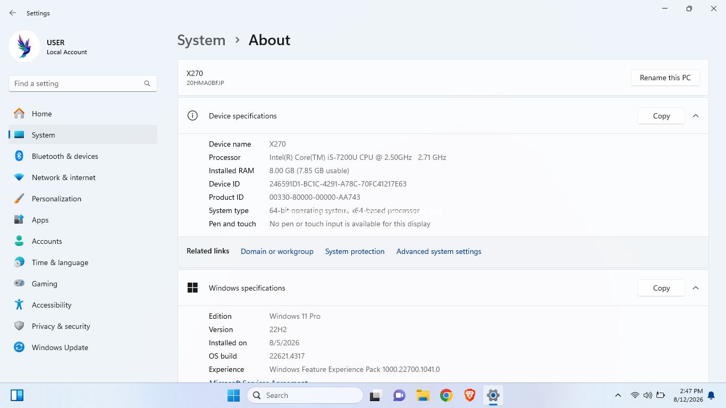The width and height of the screenshot is (726, 408).
Task: Go back using the Settings back arrow
Action: (x=13, y=13)
